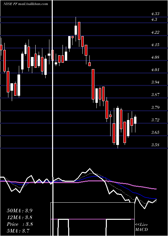Click the Price : 3.8 readout

[19, 224]
